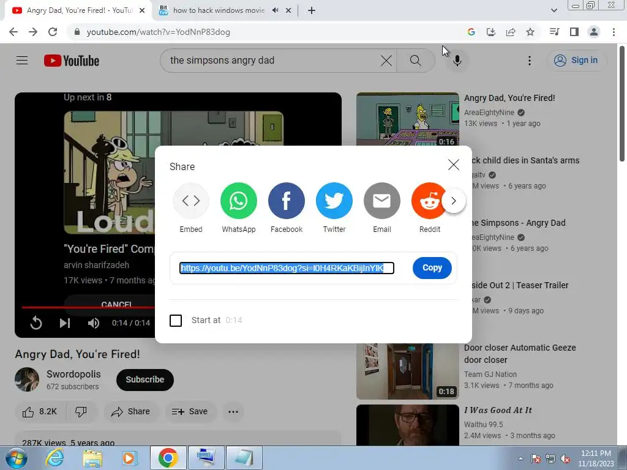Dislike the video

point(81,412)
